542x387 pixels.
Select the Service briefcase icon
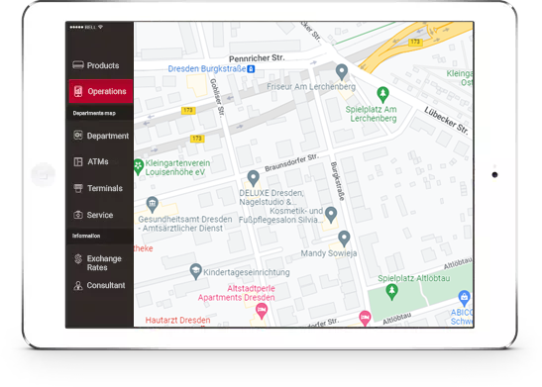coord(78,215)
